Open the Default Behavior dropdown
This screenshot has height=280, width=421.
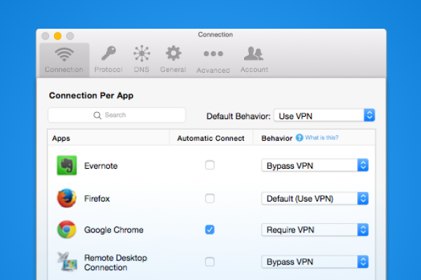324,115
